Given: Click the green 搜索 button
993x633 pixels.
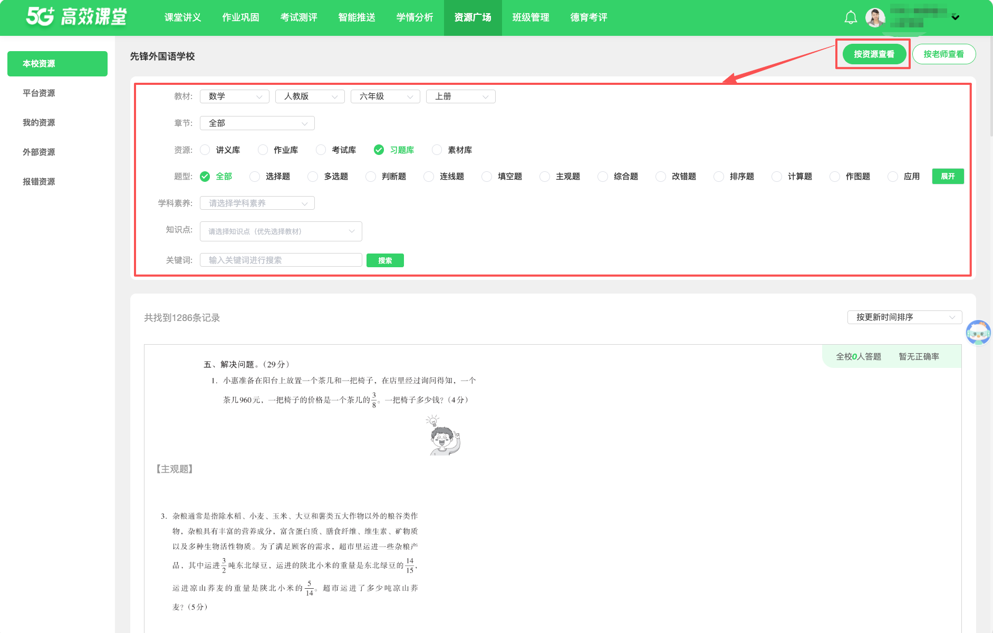Looking at the screenshot, I should pos(385,260).
